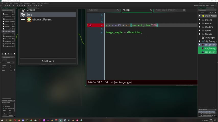This screenshot has height=122, width=218.
Task: Click the zoom reset magnifier icon
Action: coord(37,6)
